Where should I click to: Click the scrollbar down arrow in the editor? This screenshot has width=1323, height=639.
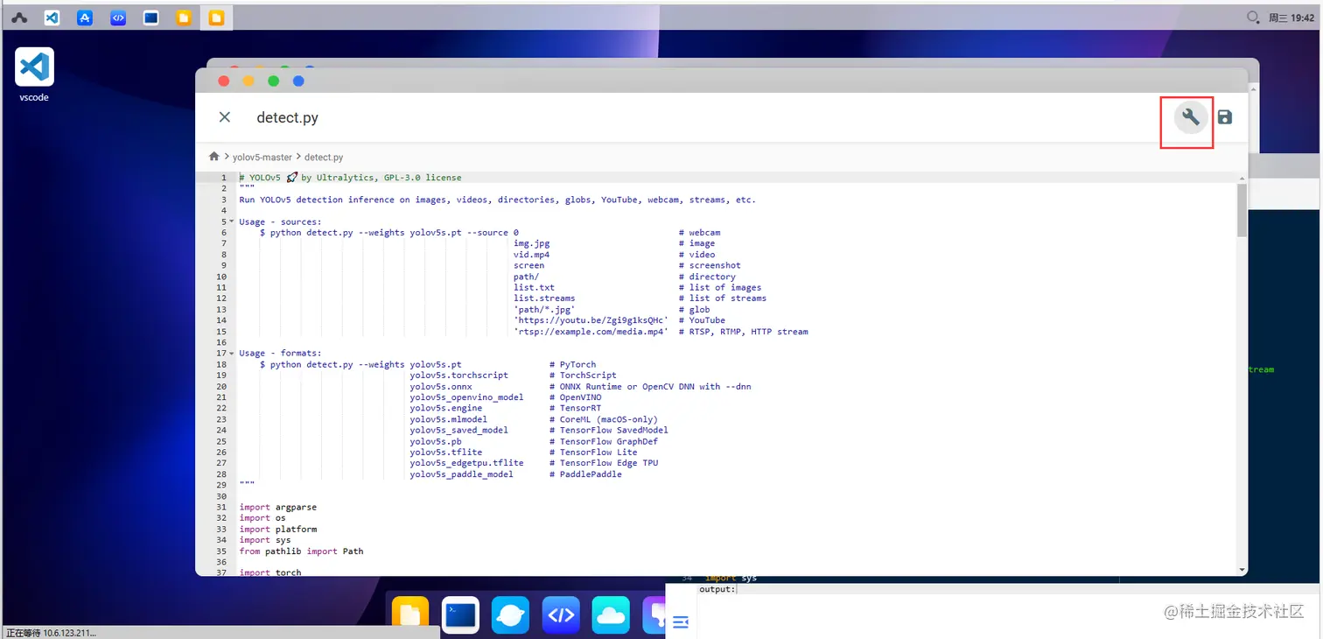tap(1242, 570)
